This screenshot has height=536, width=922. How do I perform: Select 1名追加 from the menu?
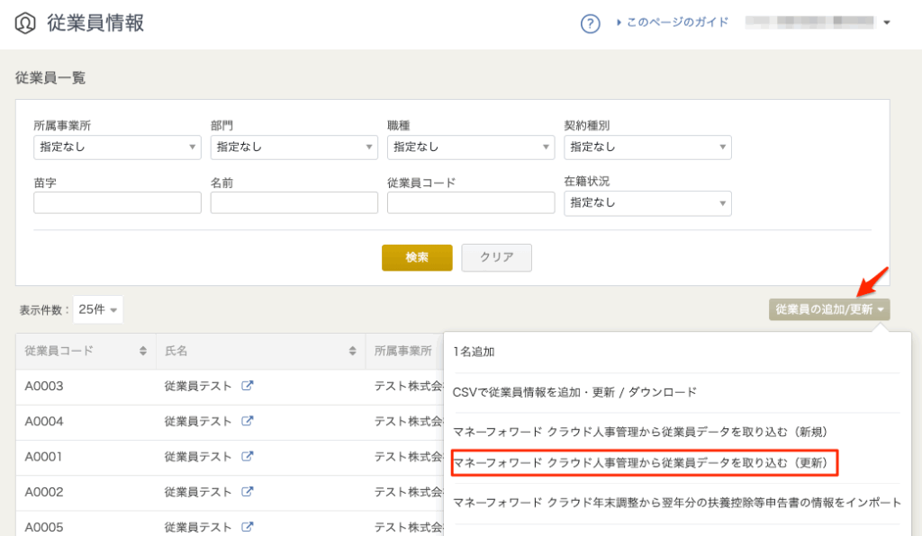(x=475, y=353)
